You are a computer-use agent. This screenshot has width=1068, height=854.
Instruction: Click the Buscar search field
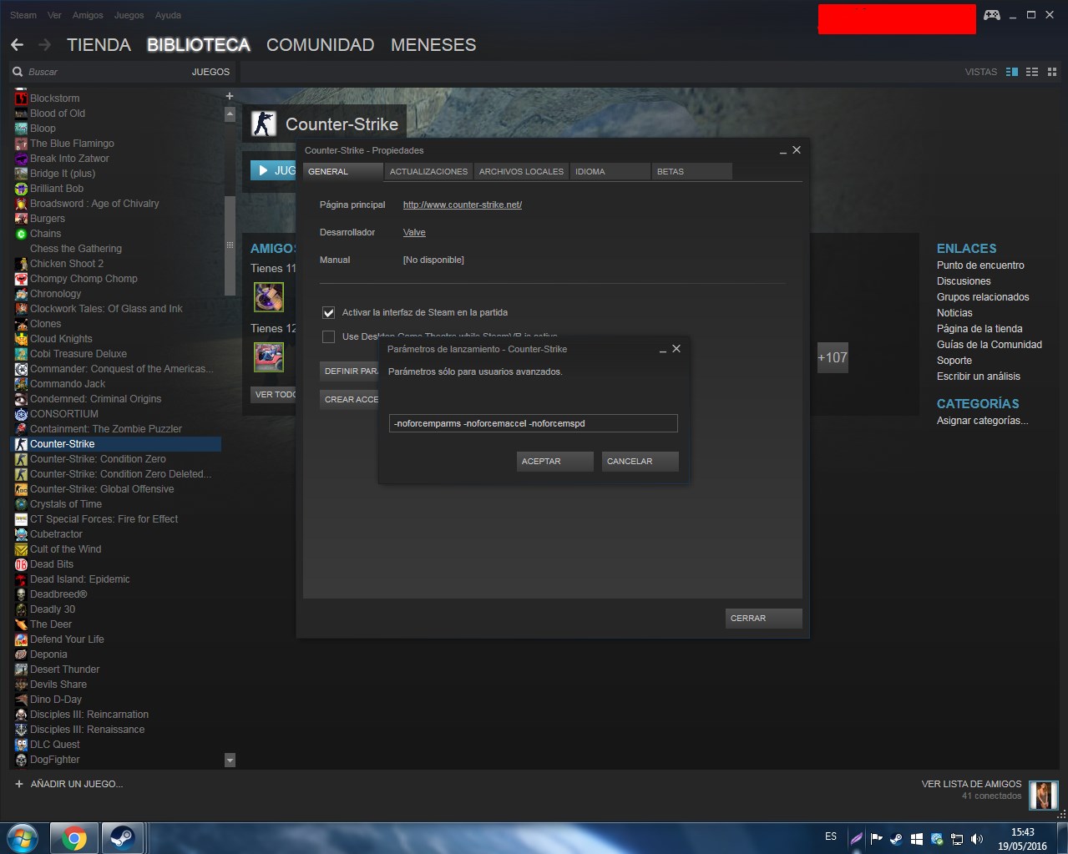click(100, 72)
